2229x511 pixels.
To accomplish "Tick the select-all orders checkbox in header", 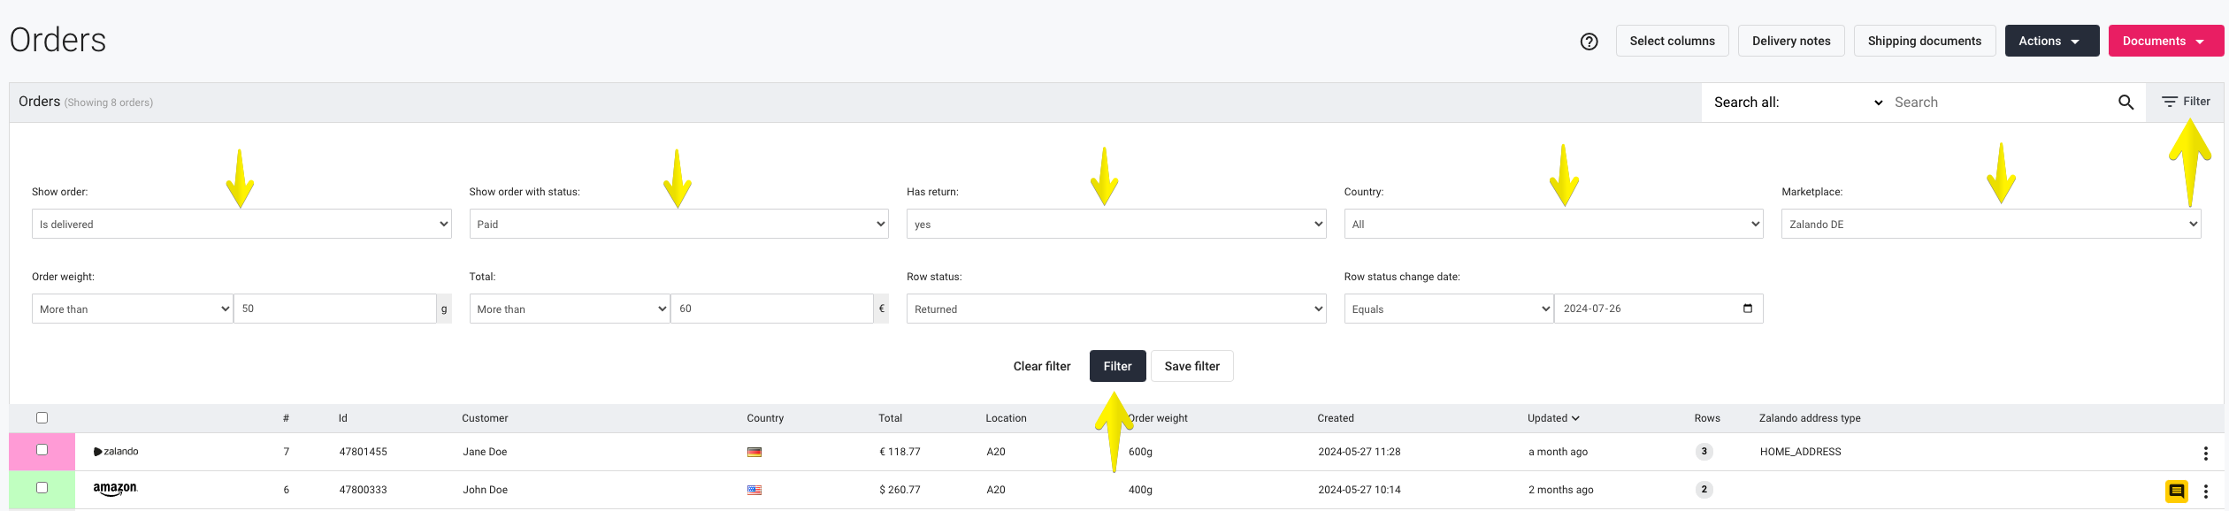I will tap(42, 418).
